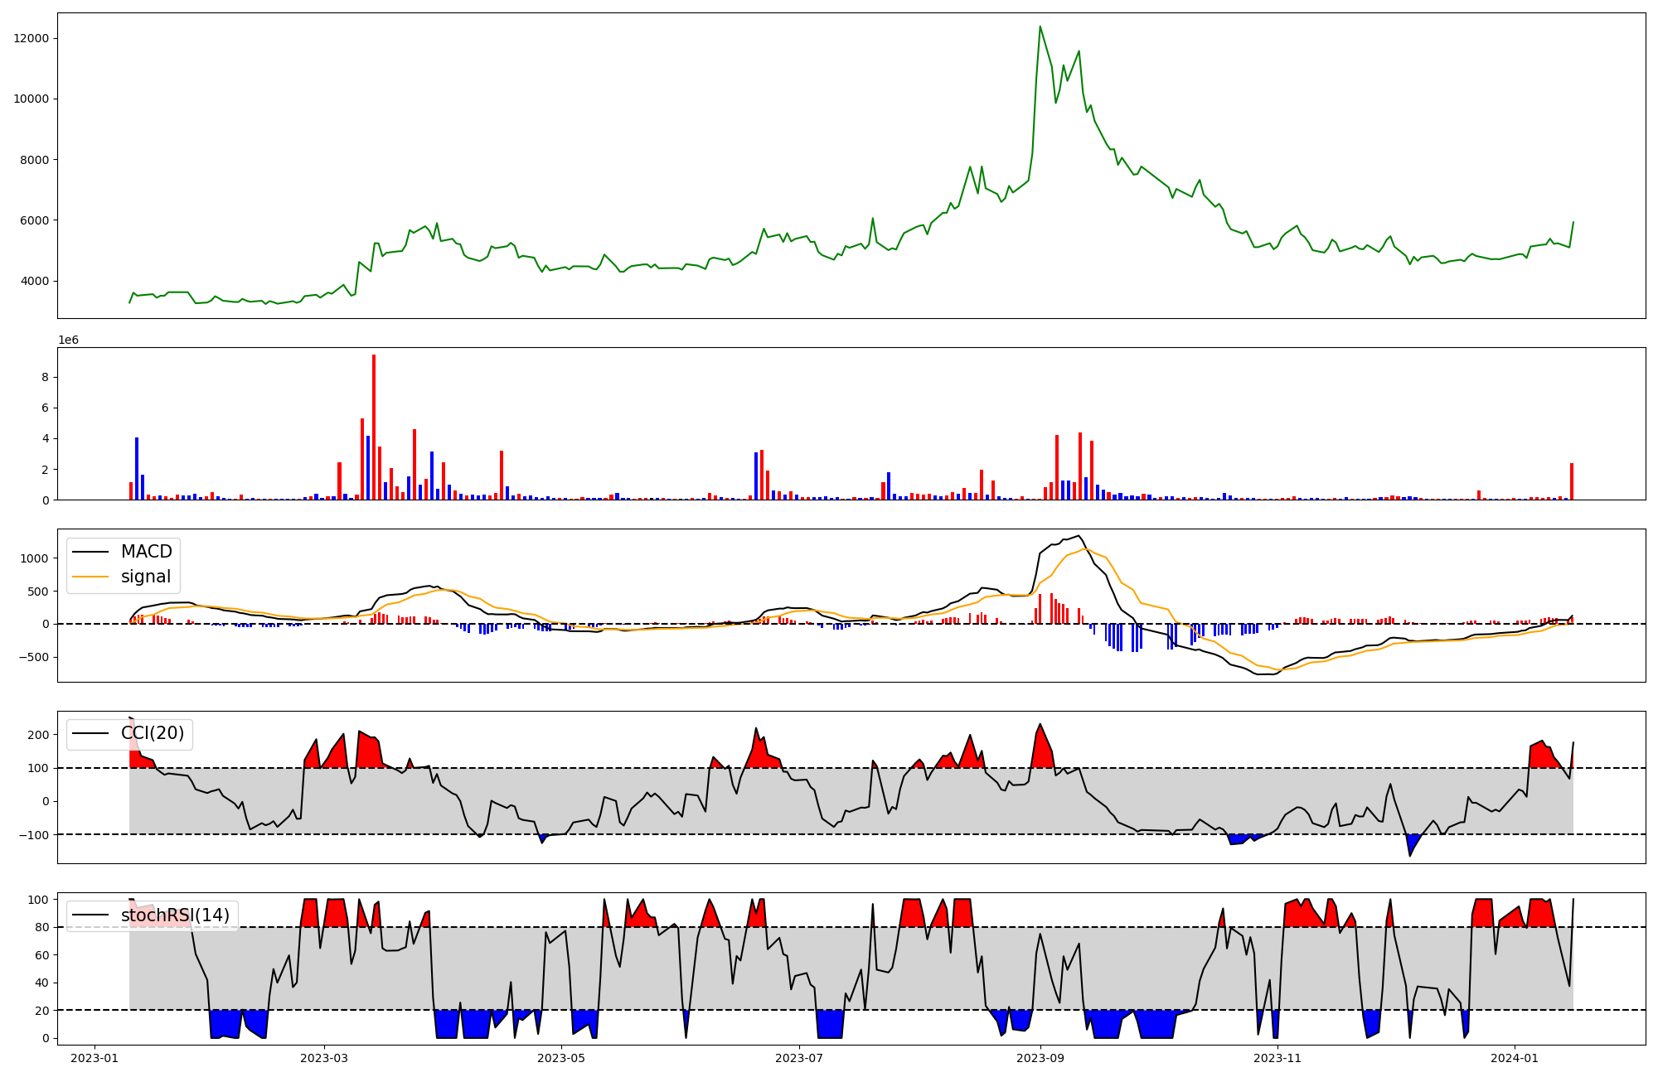This screenshot has height=1077, width=1658.
Task: Click the 2023-11 x-axis date label
Action: coord(1277,1058)
